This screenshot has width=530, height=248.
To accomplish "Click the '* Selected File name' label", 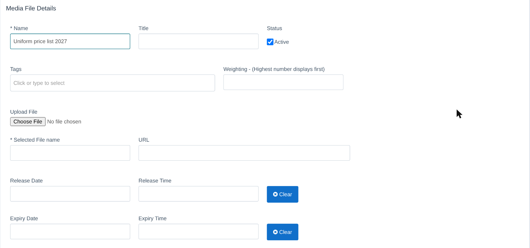I will [x=35, y=140].
